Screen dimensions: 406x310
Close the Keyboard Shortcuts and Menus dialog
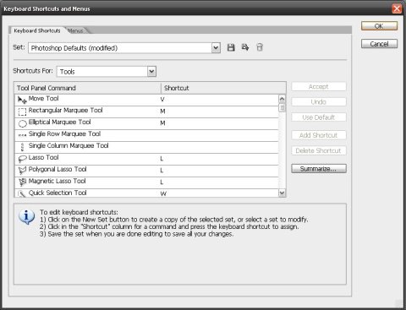[397, 8]
